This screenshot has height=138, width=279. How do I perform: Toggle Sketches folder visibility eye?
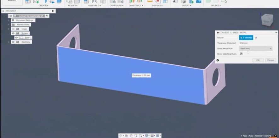[13, 42]
